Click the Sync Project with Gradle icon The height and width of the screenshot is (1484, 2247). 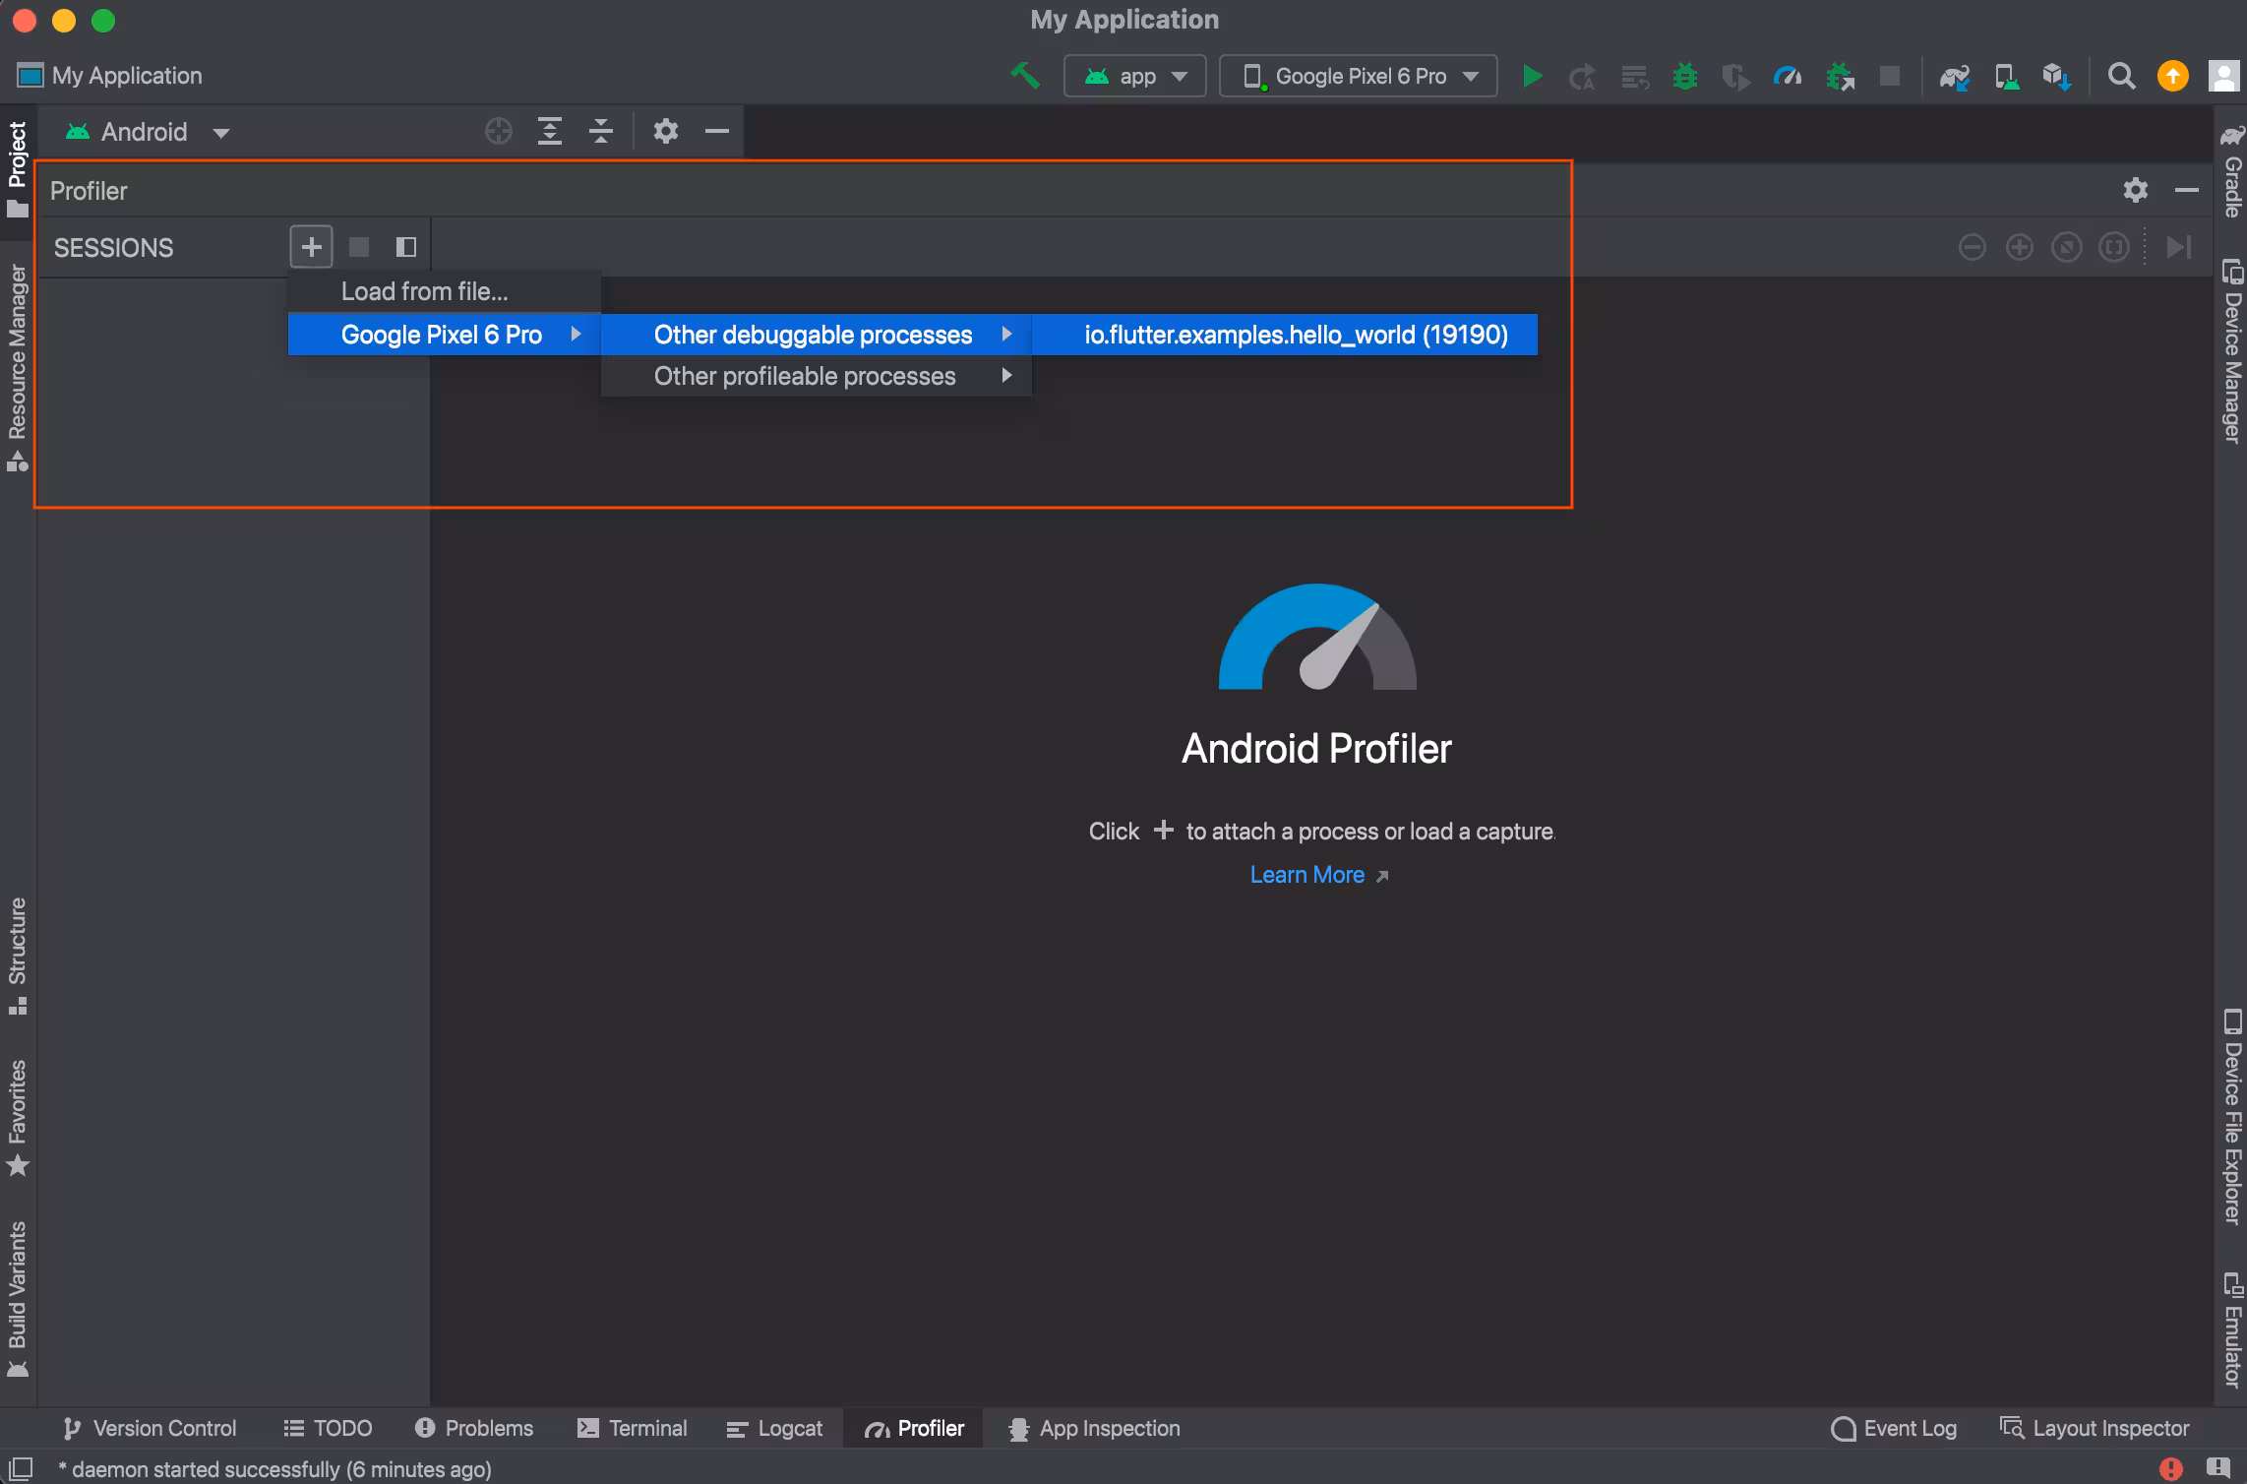pyautogui.click(x=1954, y=76)
